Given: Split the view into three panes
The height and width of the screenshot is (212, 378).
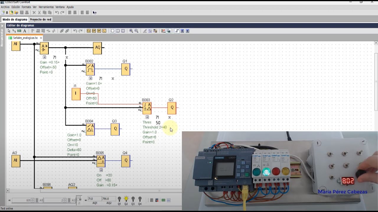Looking at the screenshot, I should [x=123, y=31].
